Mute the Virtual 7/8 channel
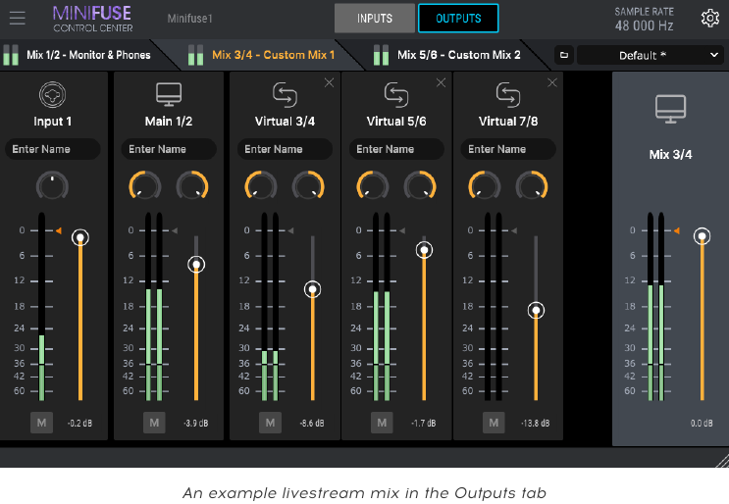Screen dimensions: 729x504 click(494, 423)
